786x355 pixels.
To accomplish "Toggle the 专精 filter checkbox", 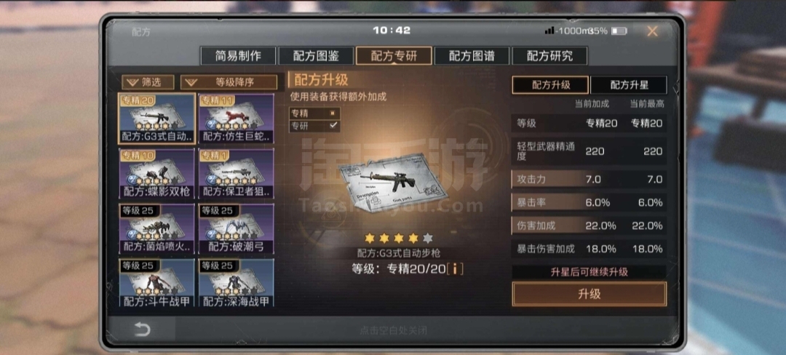I will (x=333, y=113).
